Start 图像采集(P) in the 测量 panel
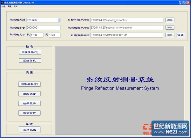This screenshot has width=191, height=138. click(x=30, y=84)
